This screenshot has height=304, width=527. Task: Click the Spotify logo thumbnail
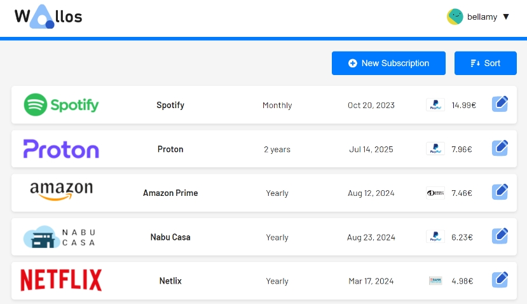coord(61,105)
